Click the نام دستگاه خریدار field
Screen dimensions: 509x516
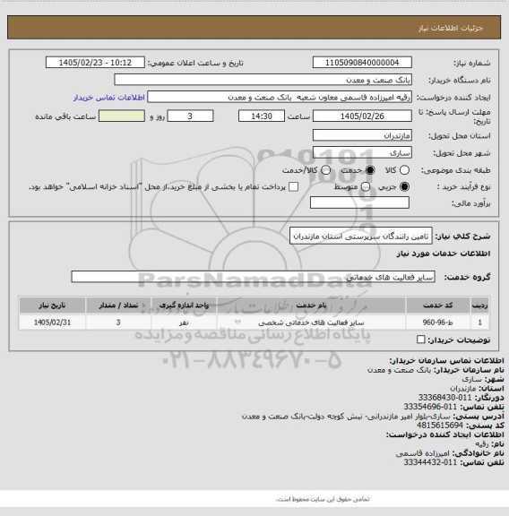(263, 80)
